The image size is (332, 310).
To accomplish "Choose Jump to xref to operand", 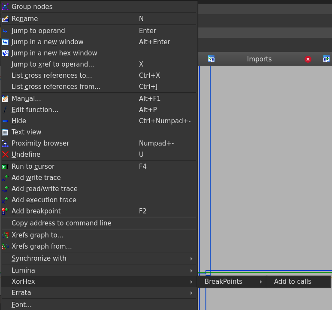I will [x=99, y=64].
